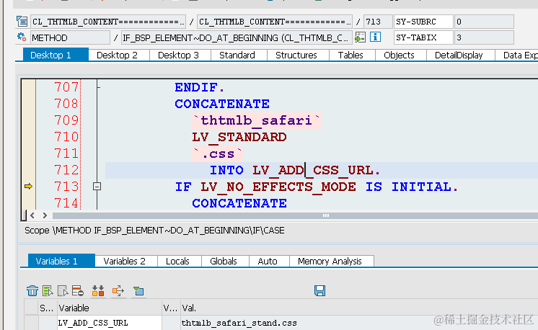Screen dimensions: 538x330
Task: Click the `.css` string literal
Action: [x=218, y=153]
